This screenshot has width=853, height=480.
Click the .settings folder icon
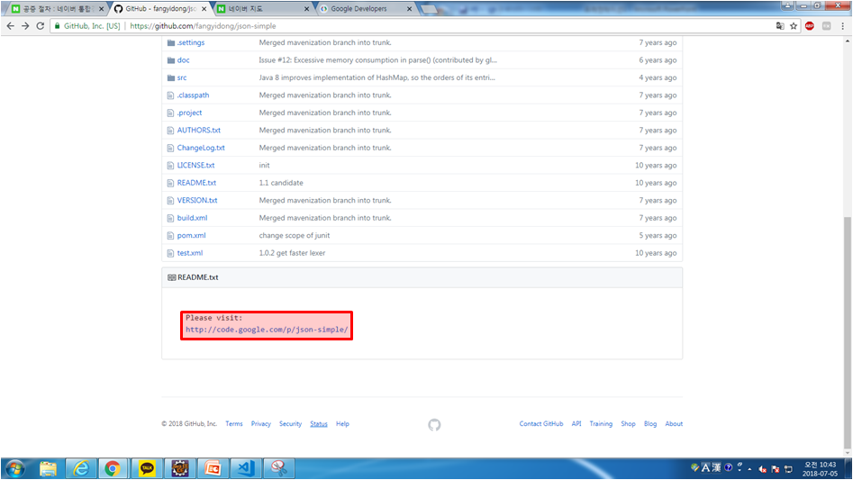click(x=171, y=42)
